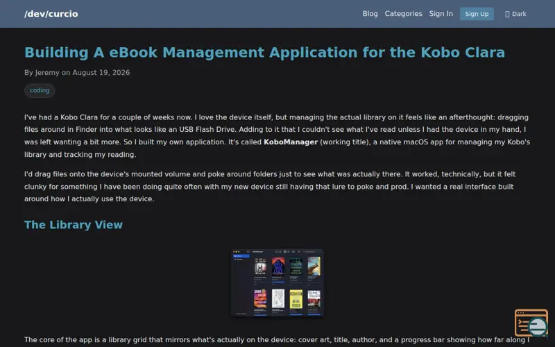Toggle the Dark theme switch
Image resolution: width=555 pixels, height=347 pixels.
515,14
